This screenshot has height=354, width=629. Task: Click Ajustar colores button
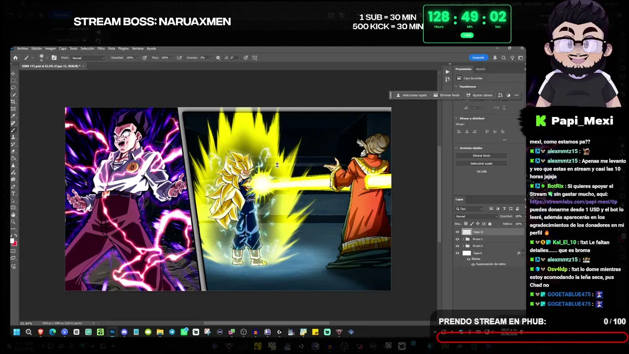479,95
